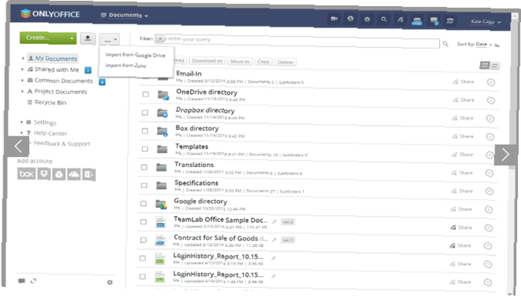Open the Create dropdown arrow
Viewport: 521px width, 297px height.
coord(72,38)
